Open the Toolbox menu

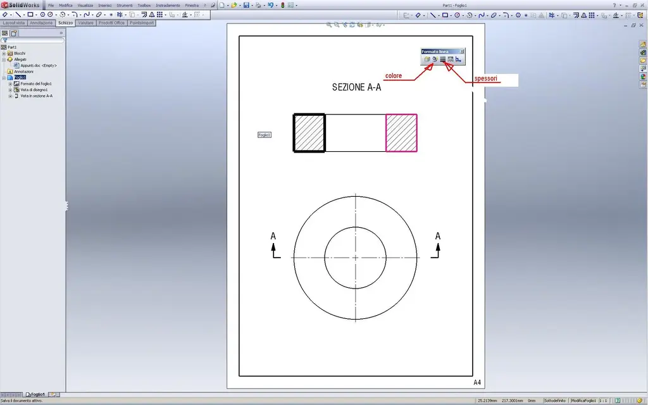pyautogui.click(x=144, y=5)
